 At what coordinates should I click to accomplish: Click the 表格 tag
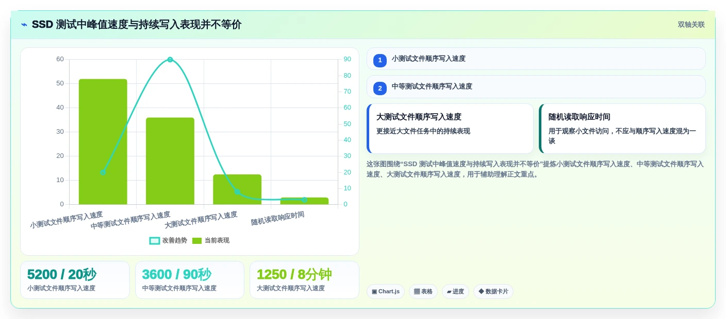[423, 291]
